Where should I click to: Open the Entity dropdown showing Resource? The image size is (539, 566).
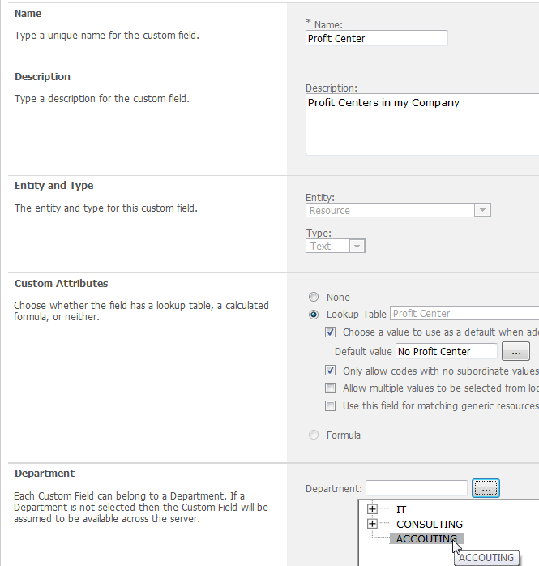tap(399, 210)
